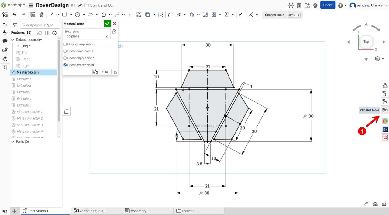Expand the Spline tool dropdown
This screenshot has height=215, width=389.
point(123,14)
